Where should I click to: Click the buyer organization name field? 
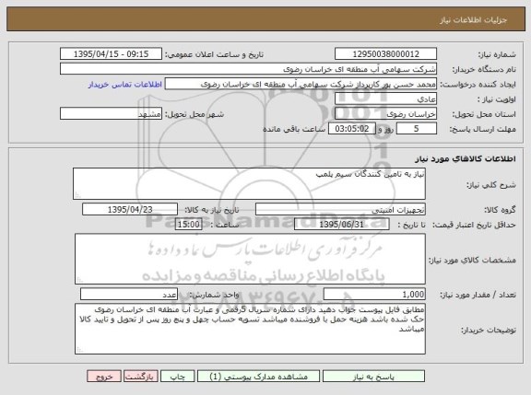tap(248, 69)
